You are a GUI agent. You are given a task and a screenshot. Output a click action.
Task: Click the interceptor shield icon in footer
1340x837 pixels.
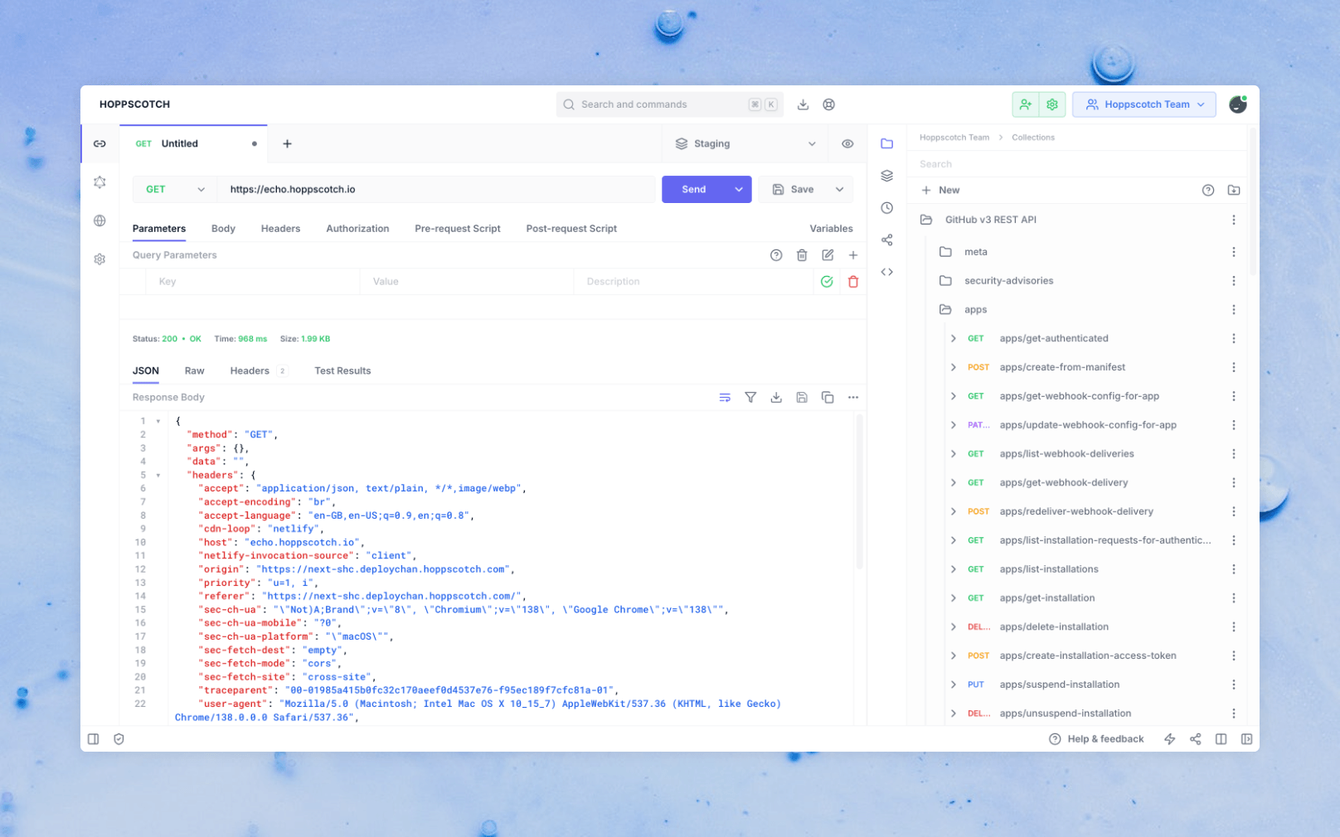coord(119,739)
